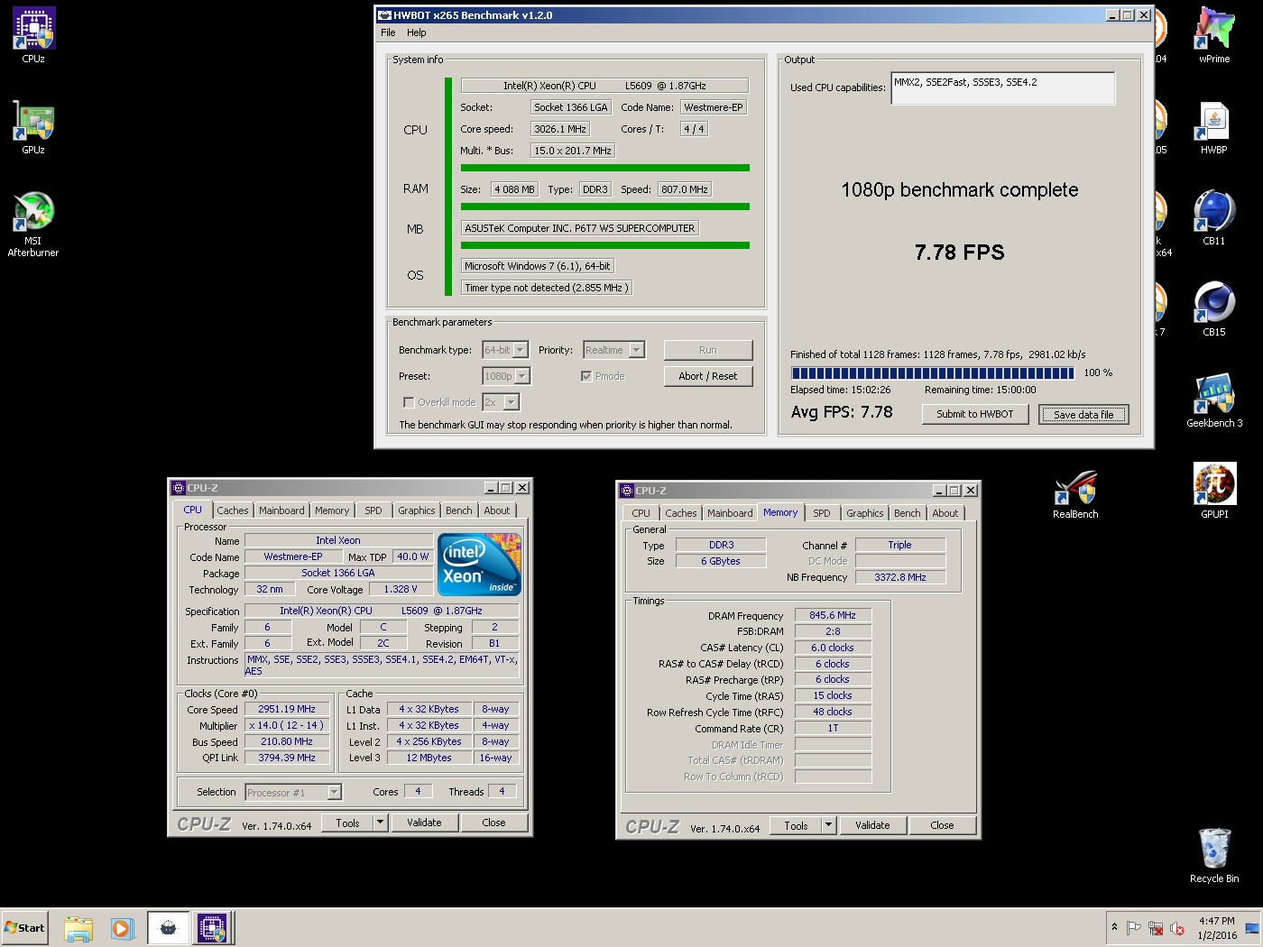Click the network status tray icon

pos(1156,928)
